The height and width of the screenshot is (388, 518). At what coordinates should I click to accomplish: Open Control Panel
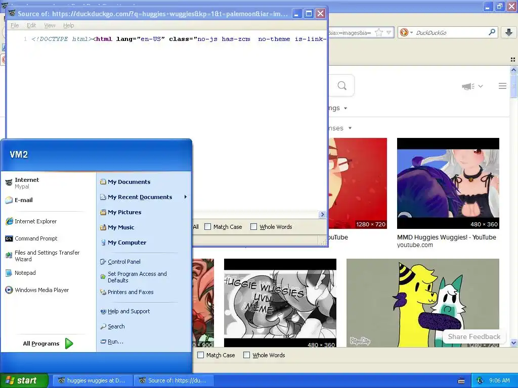click(x=120, y=262)
